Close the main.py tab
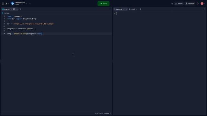The width and height of the screenshot is (207, 116). 17,9
